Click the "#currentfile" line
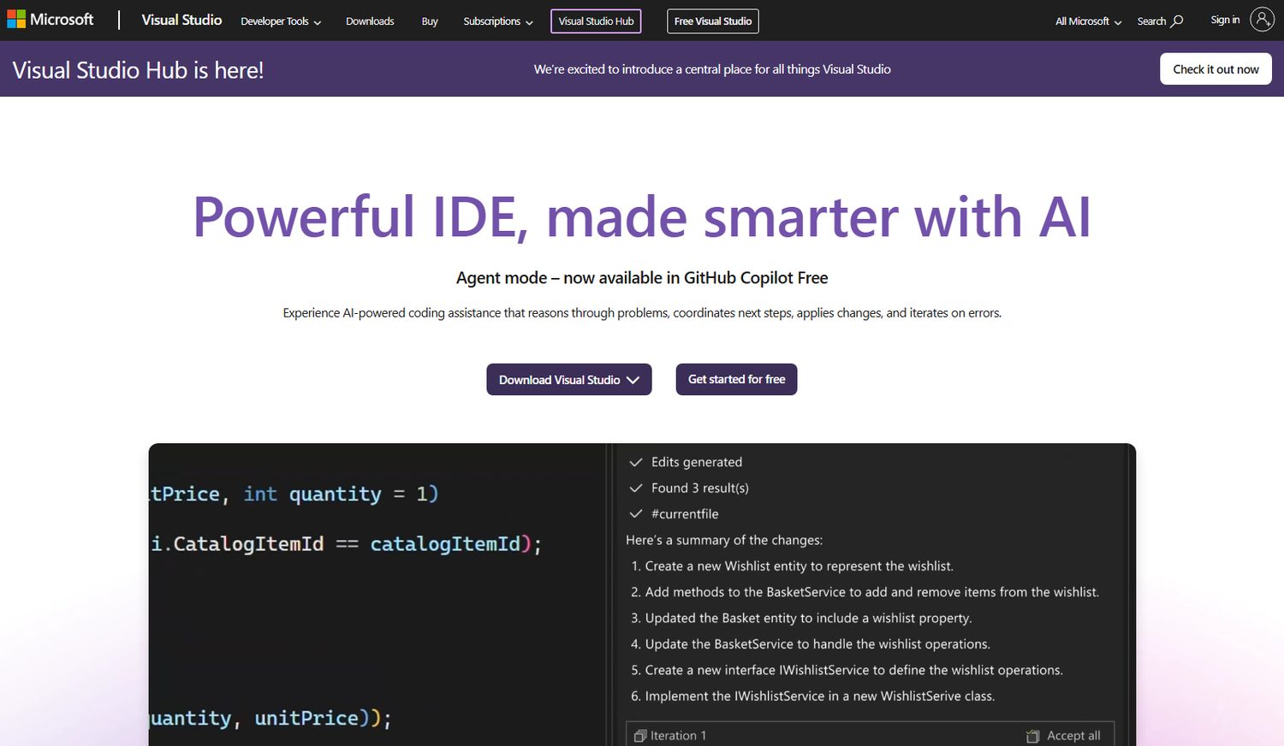 pyautogui.click(x=685, y=514)
